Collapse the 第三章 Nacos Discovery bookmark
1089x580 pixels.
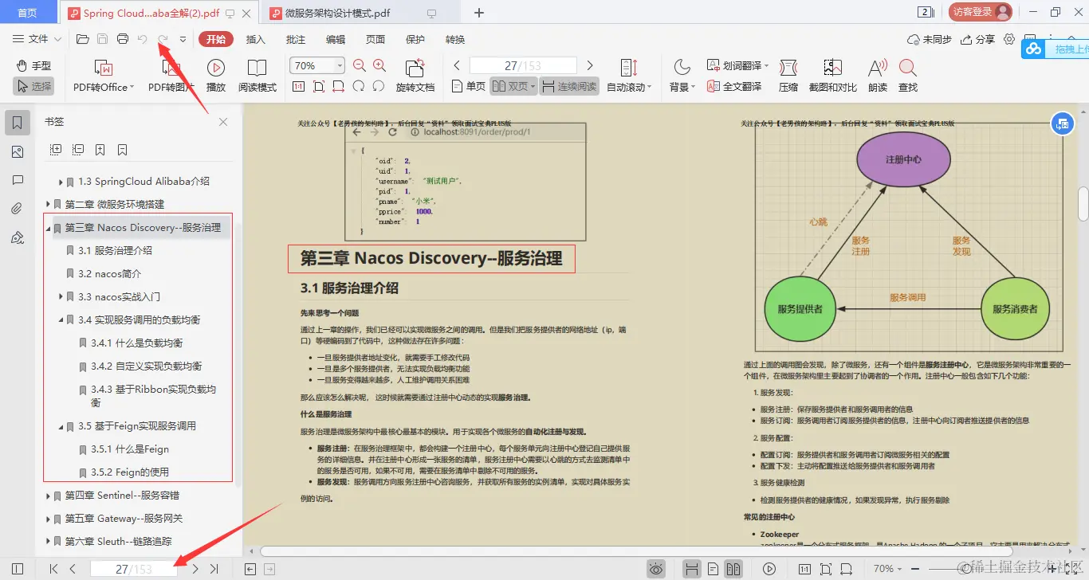pyautogui.click(x=48, y=228)
